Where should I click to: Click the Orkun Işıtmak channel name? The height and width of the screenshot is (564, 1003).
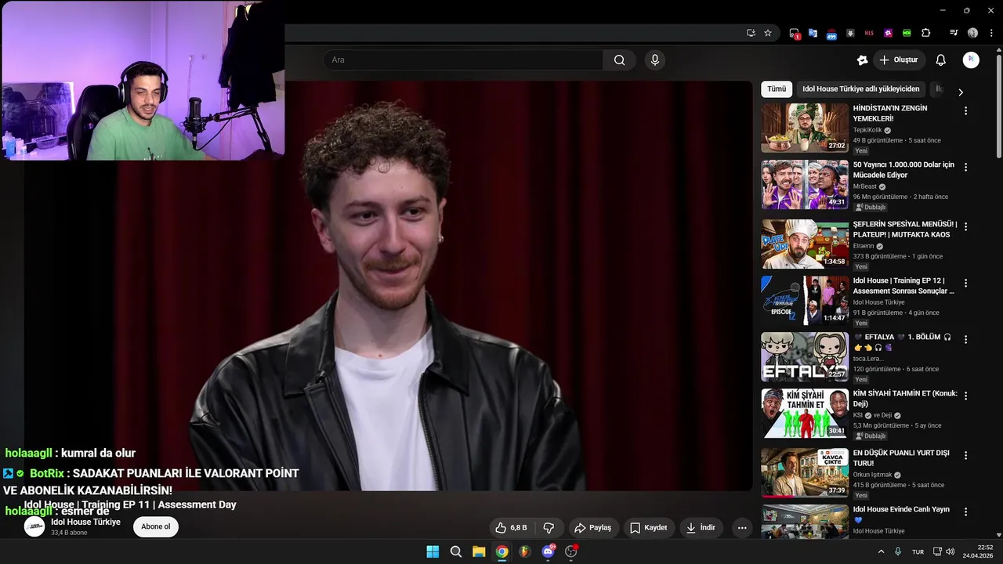point(873,475)
